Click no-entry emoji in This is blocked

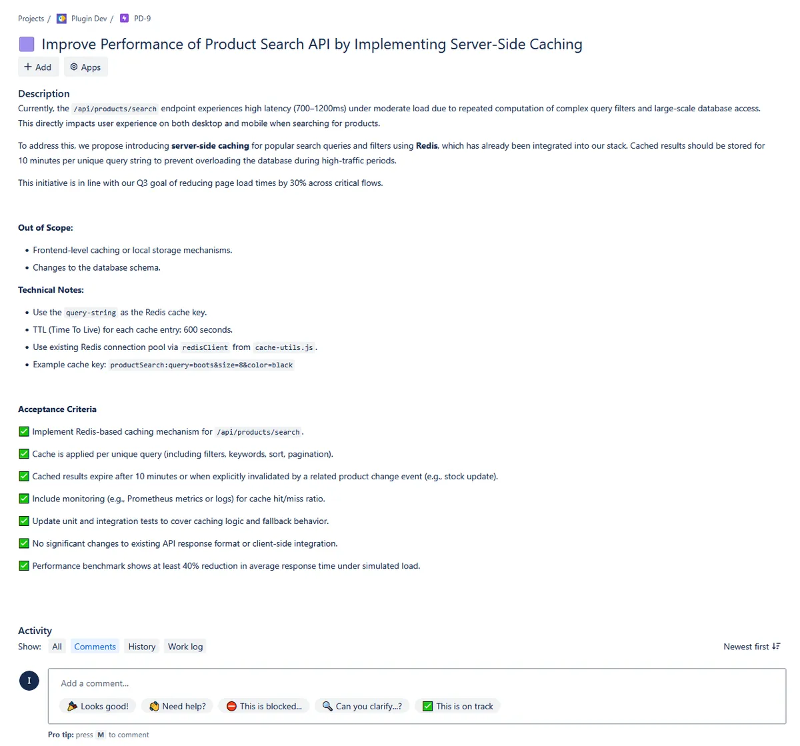coord(231,706)
